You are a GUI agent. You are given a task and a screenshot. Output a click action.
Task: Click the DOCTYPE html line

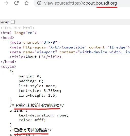[x=18, y=28]
